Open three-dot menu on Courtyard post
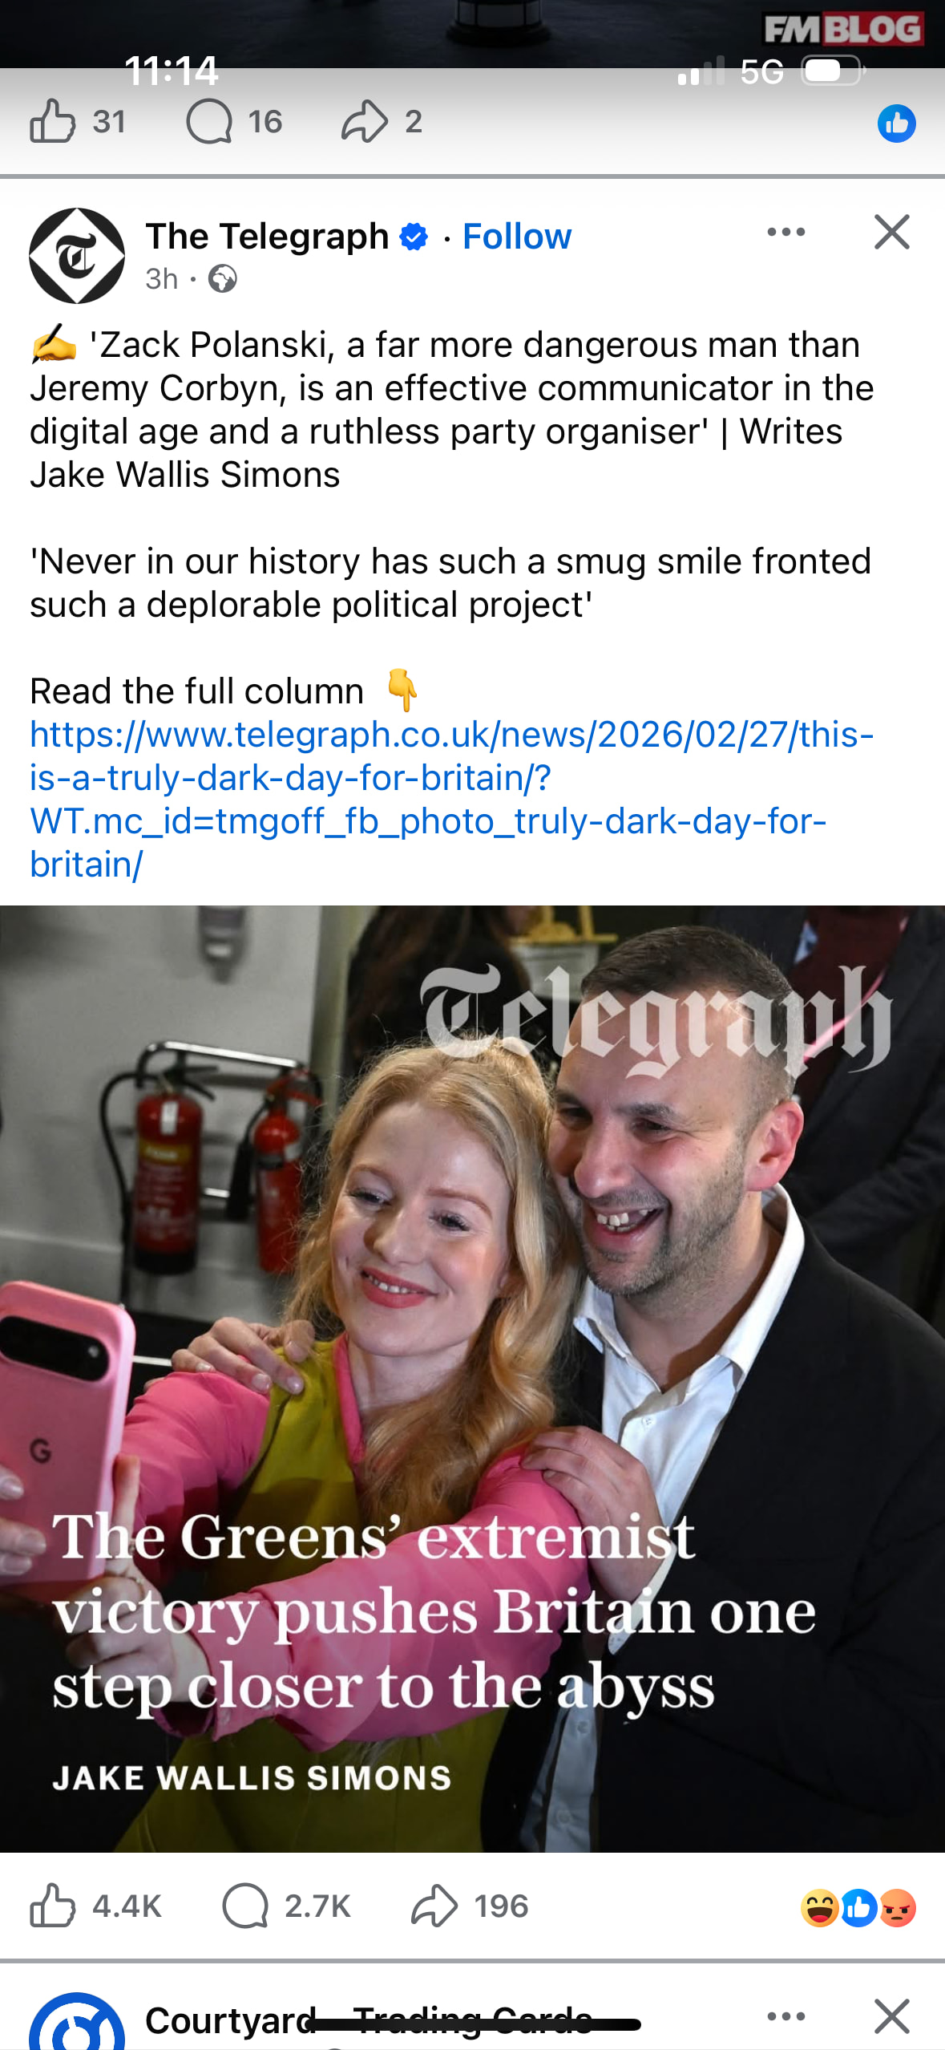 click(x=785, y=2016)
